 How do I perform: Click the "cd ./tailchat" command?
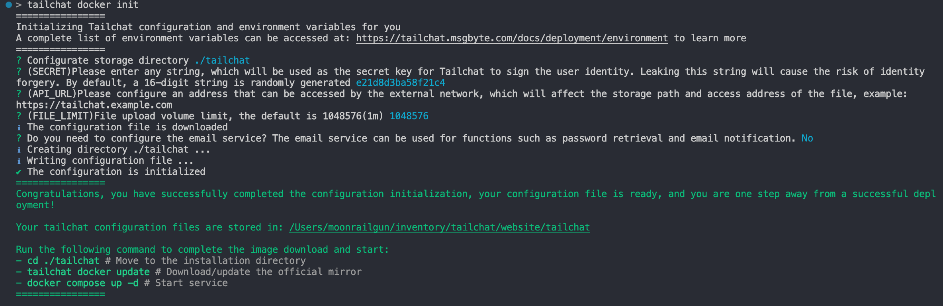63,261
